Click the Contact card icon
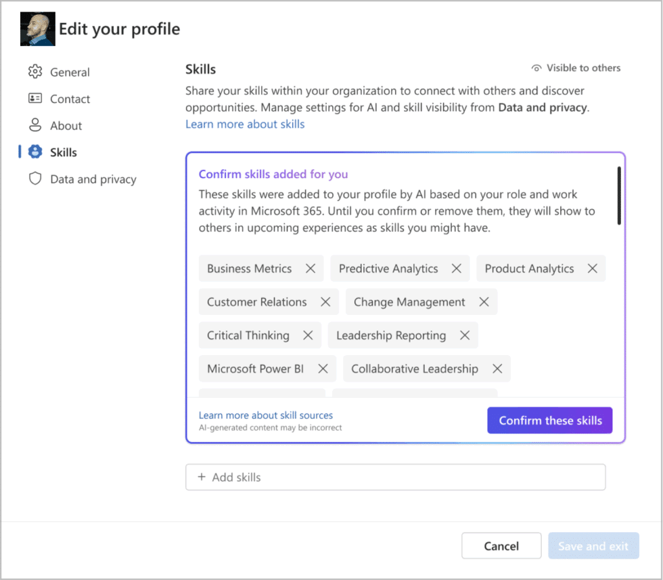The width and height of the screenshot is (663, 580). [x=35, y=99]
